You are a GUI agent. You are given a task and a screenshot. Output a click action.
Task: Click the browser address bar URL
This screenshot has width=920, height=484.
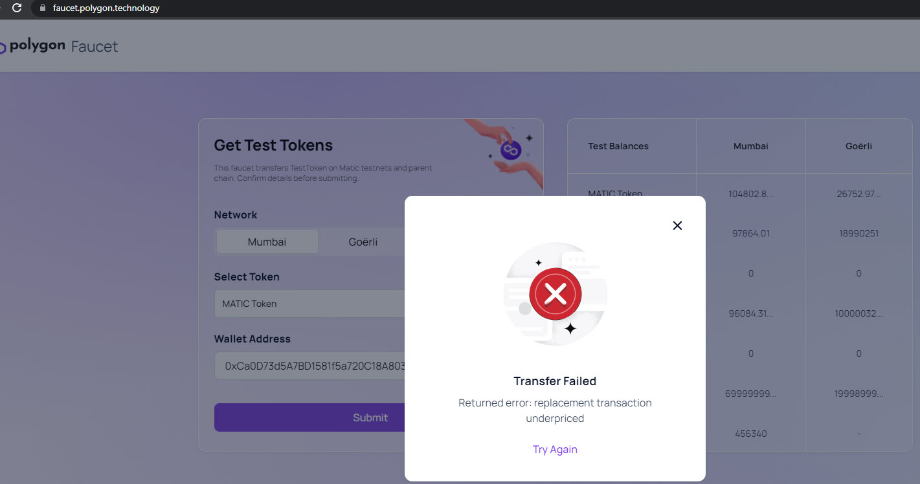[106, 8]
